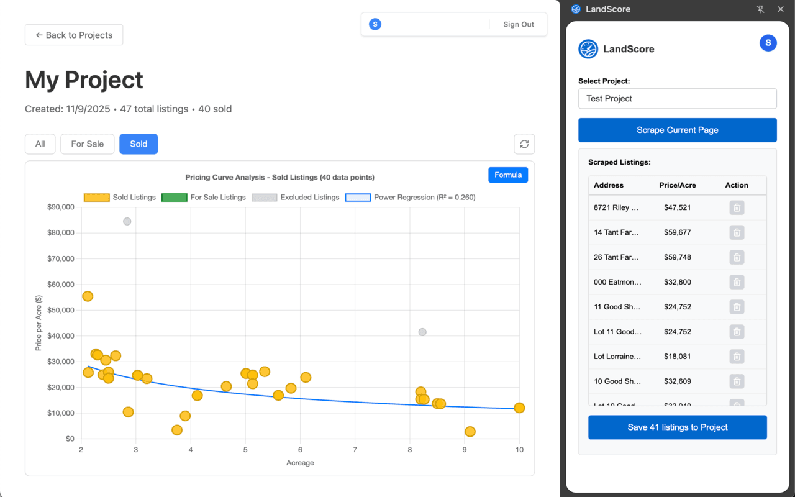Switch to the For Sale filter
The height and width of the screenshot is (497, 795).
click(x=88, y=144)
